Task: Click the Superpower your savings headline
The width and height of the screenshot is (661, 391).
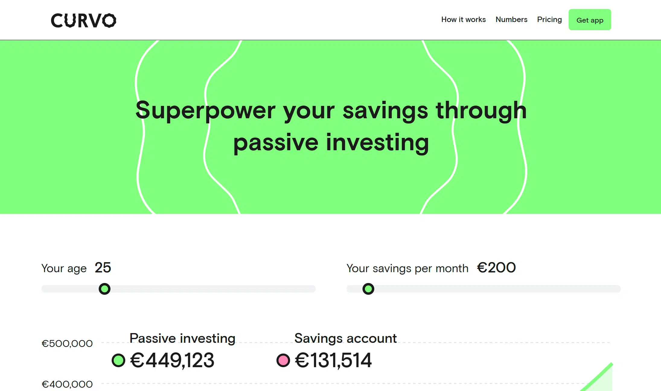Action: 331,127
